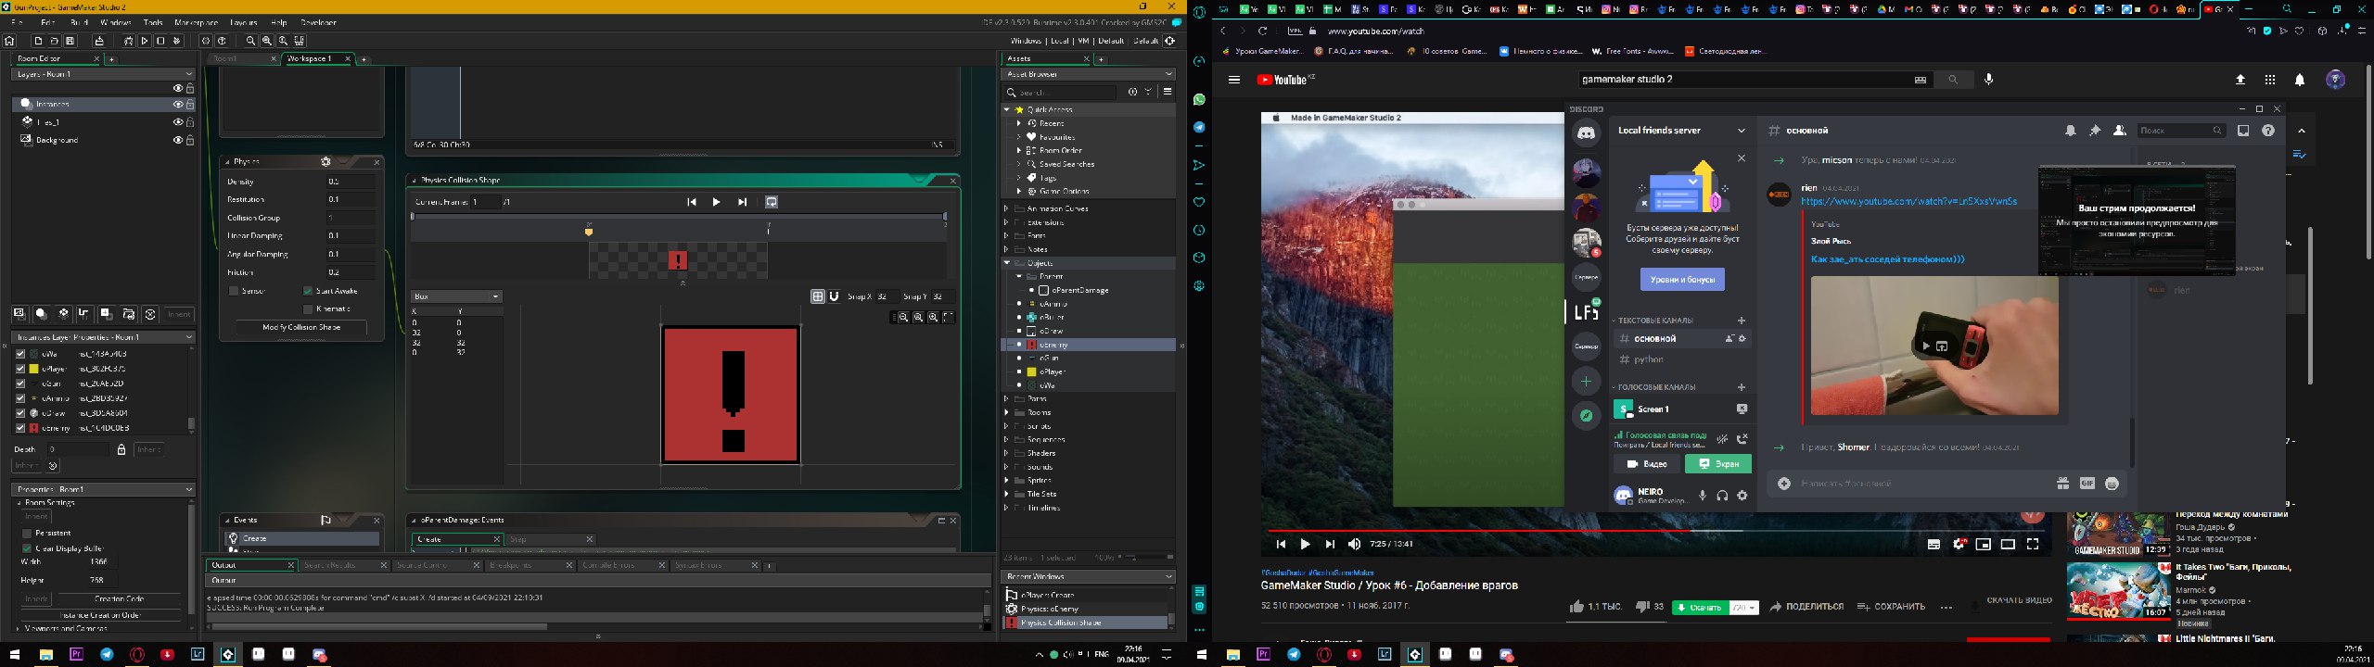Image resolution: width=2374 pixels, height=667 pixels.
Task: Create a new background layer
Action: [x=19, y=314]
